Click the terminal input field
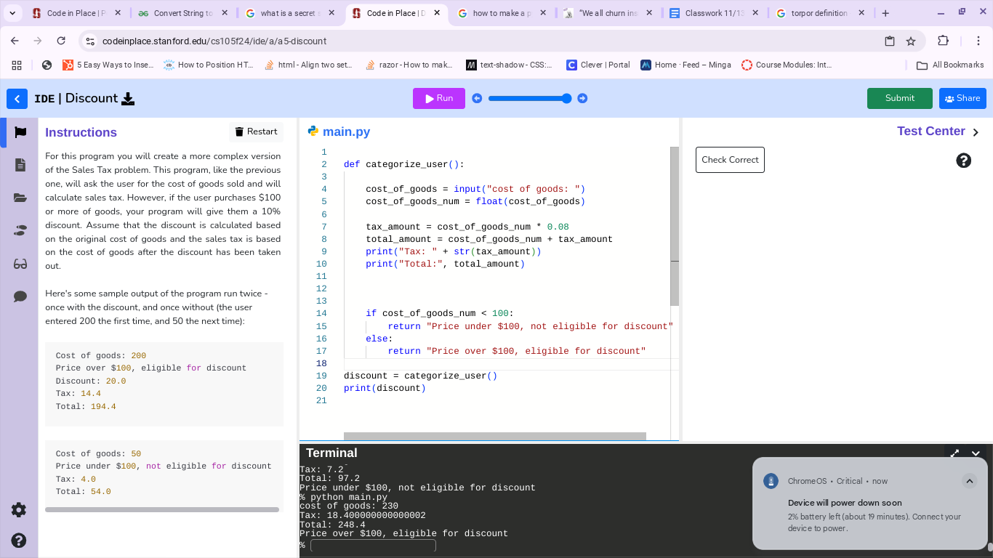993x558 pixels. pos(373,546)
